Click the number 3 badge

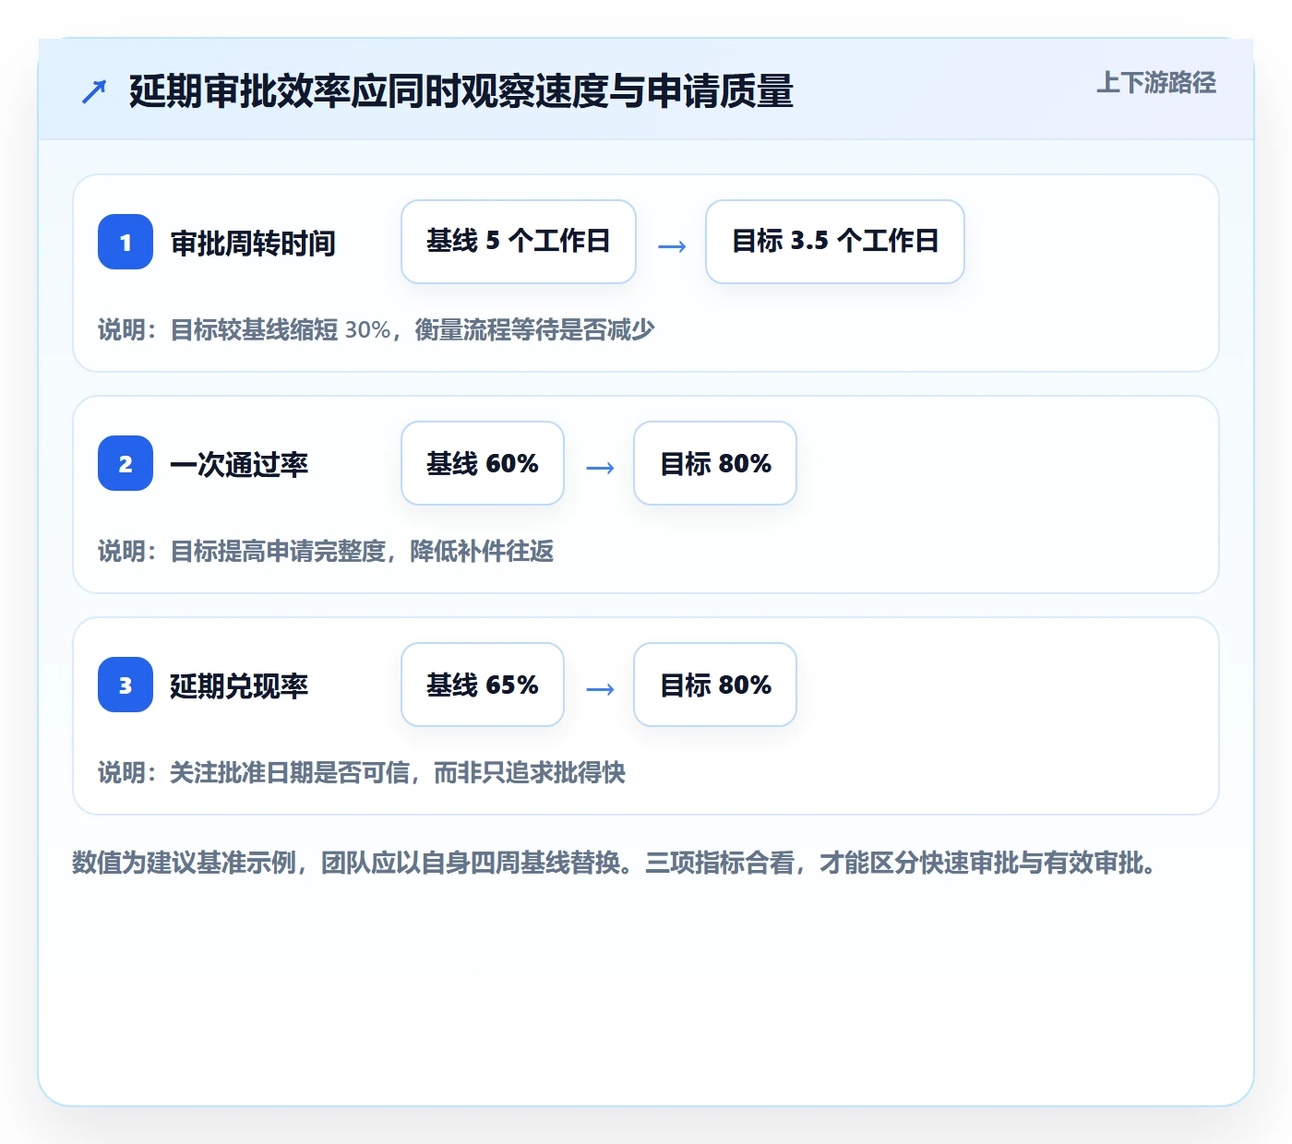126,685
